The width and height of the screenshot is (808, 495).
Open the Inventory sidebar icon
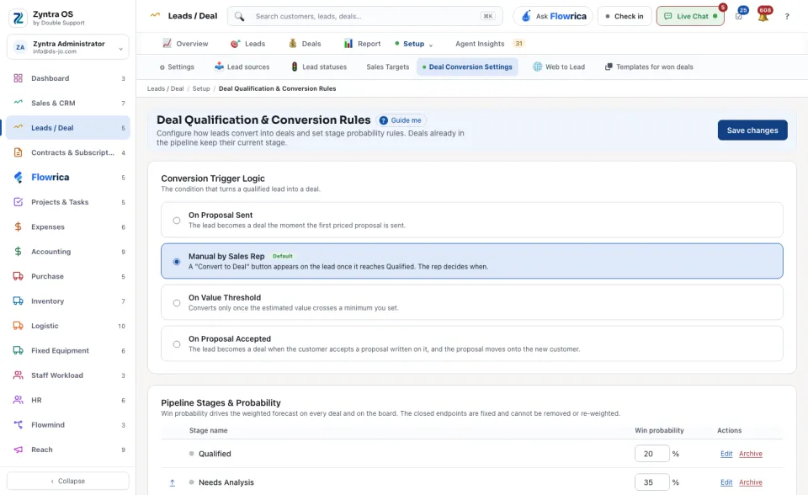18,301
